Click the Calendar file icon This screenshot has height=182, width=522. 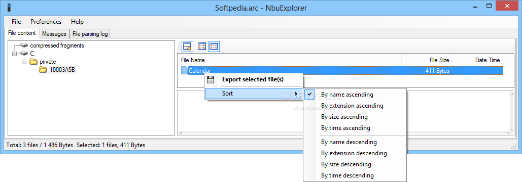point(184,70)
